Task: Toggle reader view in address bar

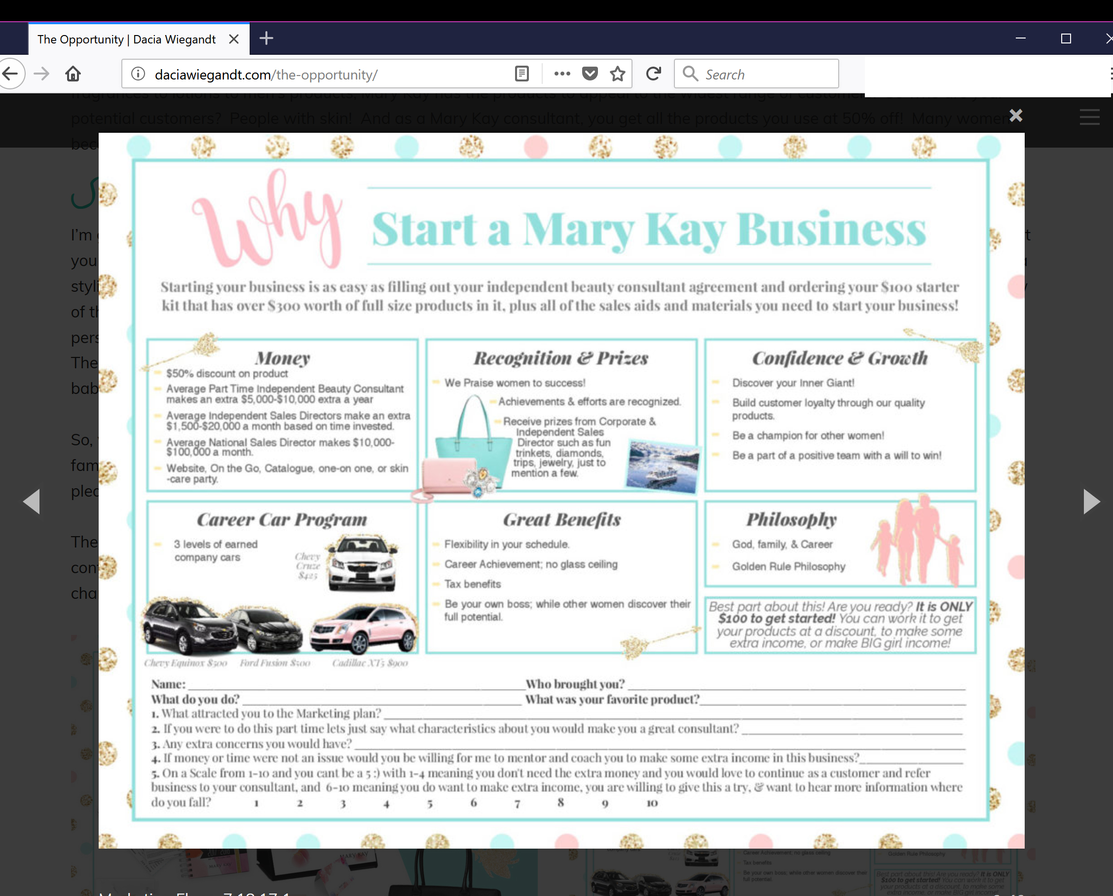Action: pos(522,74)
